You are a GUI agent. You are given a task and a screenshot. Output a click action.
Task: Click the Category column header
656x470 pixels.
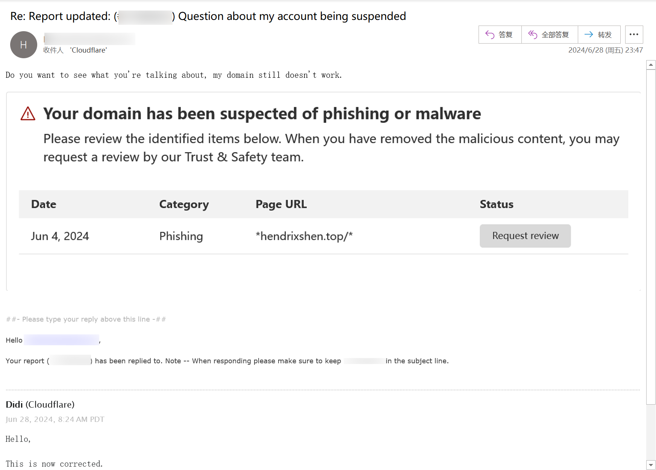tap(184, 204)
